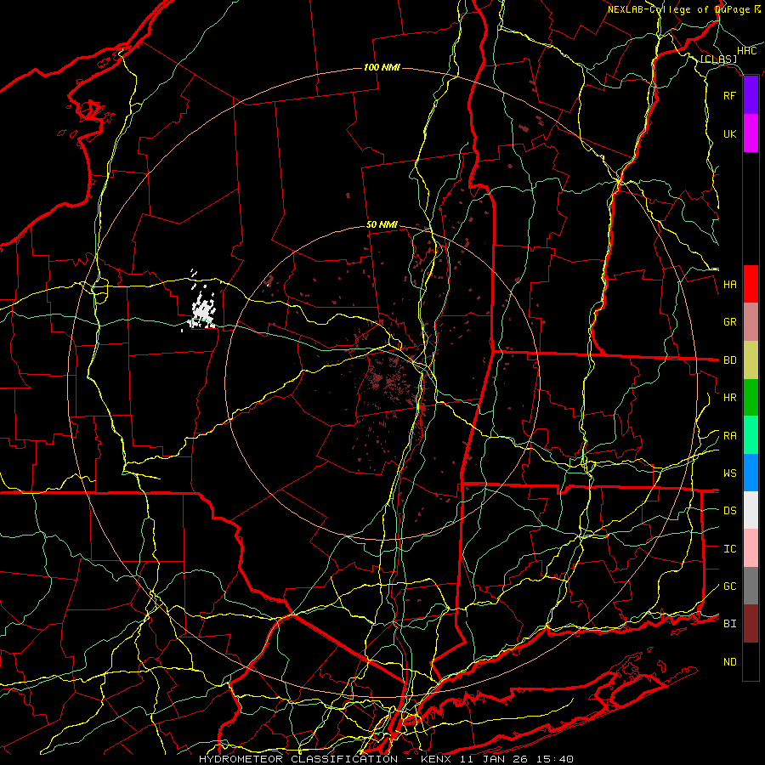Click the 'GR' legend label
Viewport: 765px width, 765px height.
(730, 322)
